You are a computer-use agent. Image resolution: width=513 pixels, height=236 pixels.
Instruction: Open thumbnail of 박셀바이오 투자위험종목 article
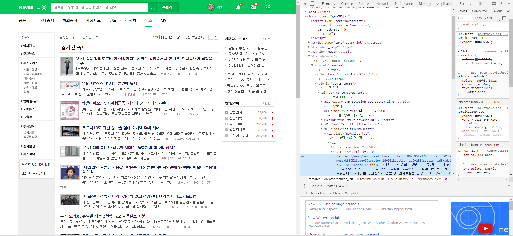pyautogui.click(x=70, y=111)
